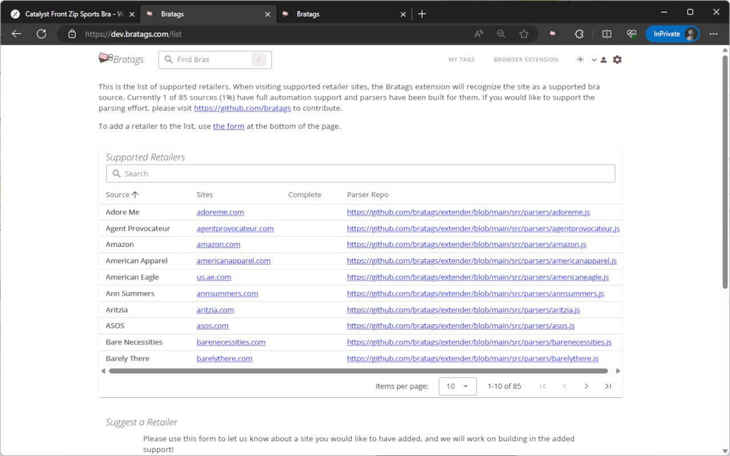Open americanapparel.com site link
730x456 pixels.
click(x=233, y=260)
